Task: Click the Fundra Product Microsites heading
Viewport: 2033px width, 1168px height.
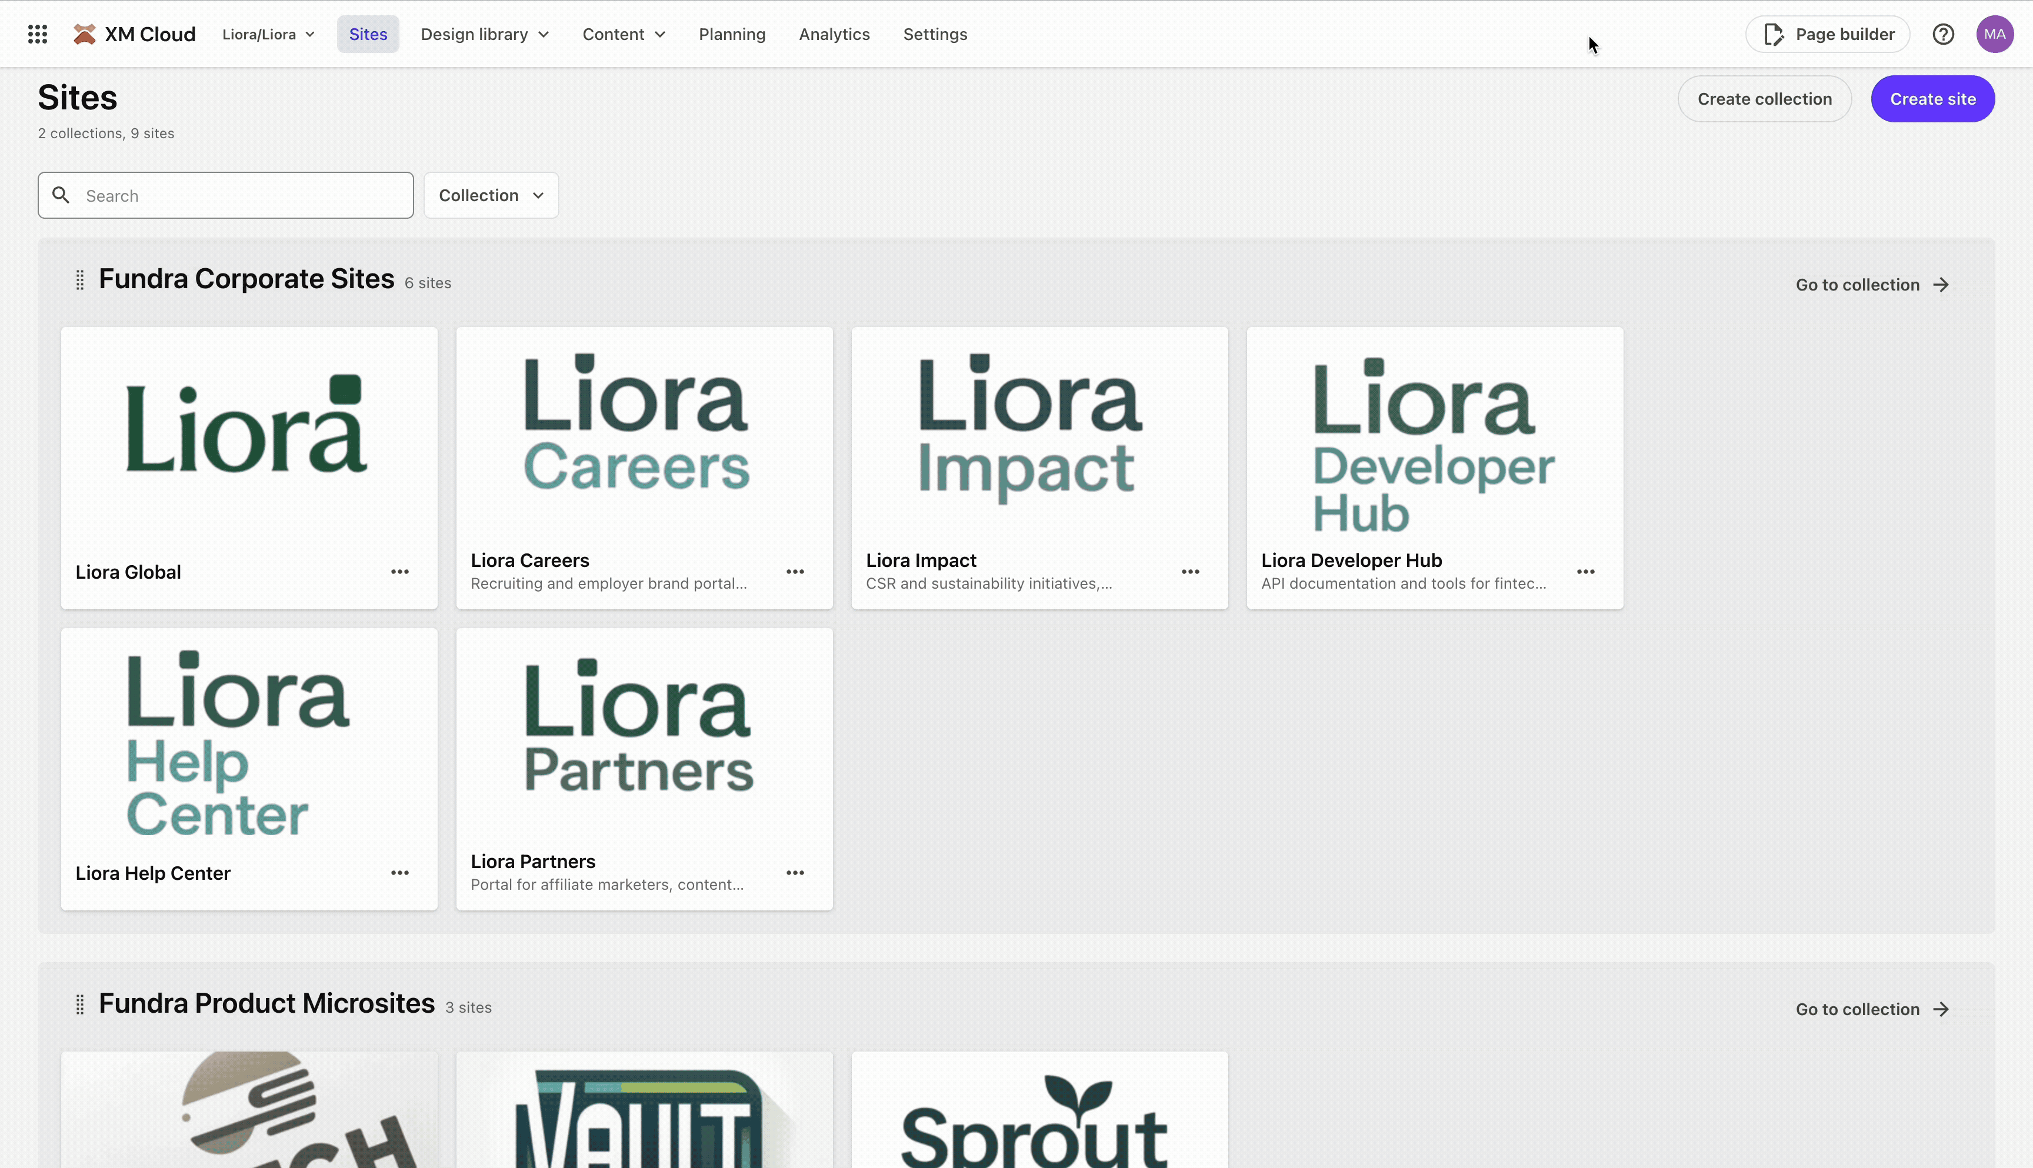Action: click(x=266, y=1003)
